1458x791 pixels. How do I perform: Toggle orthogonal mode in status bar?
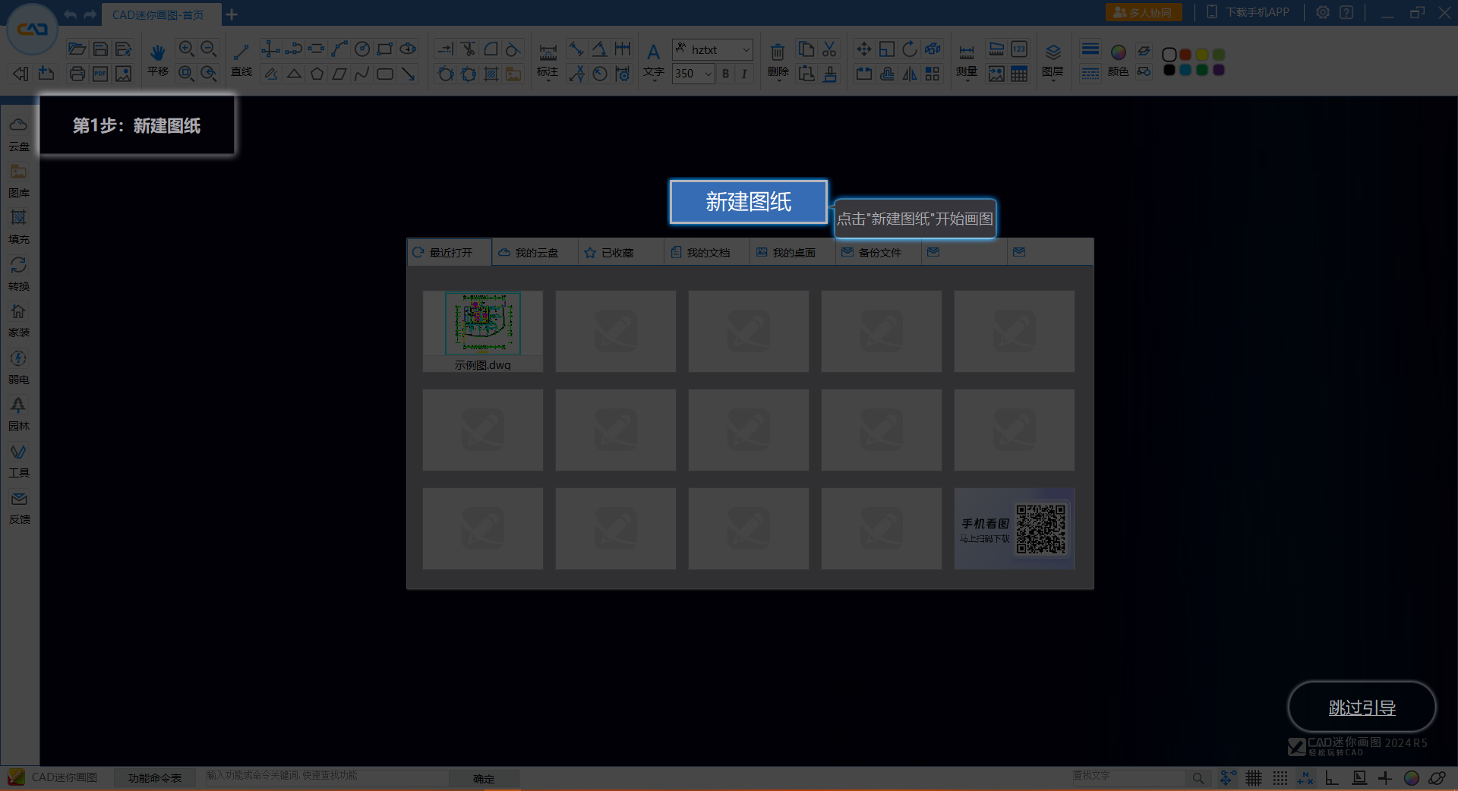pyautogui.click(x=1332, y=778)
